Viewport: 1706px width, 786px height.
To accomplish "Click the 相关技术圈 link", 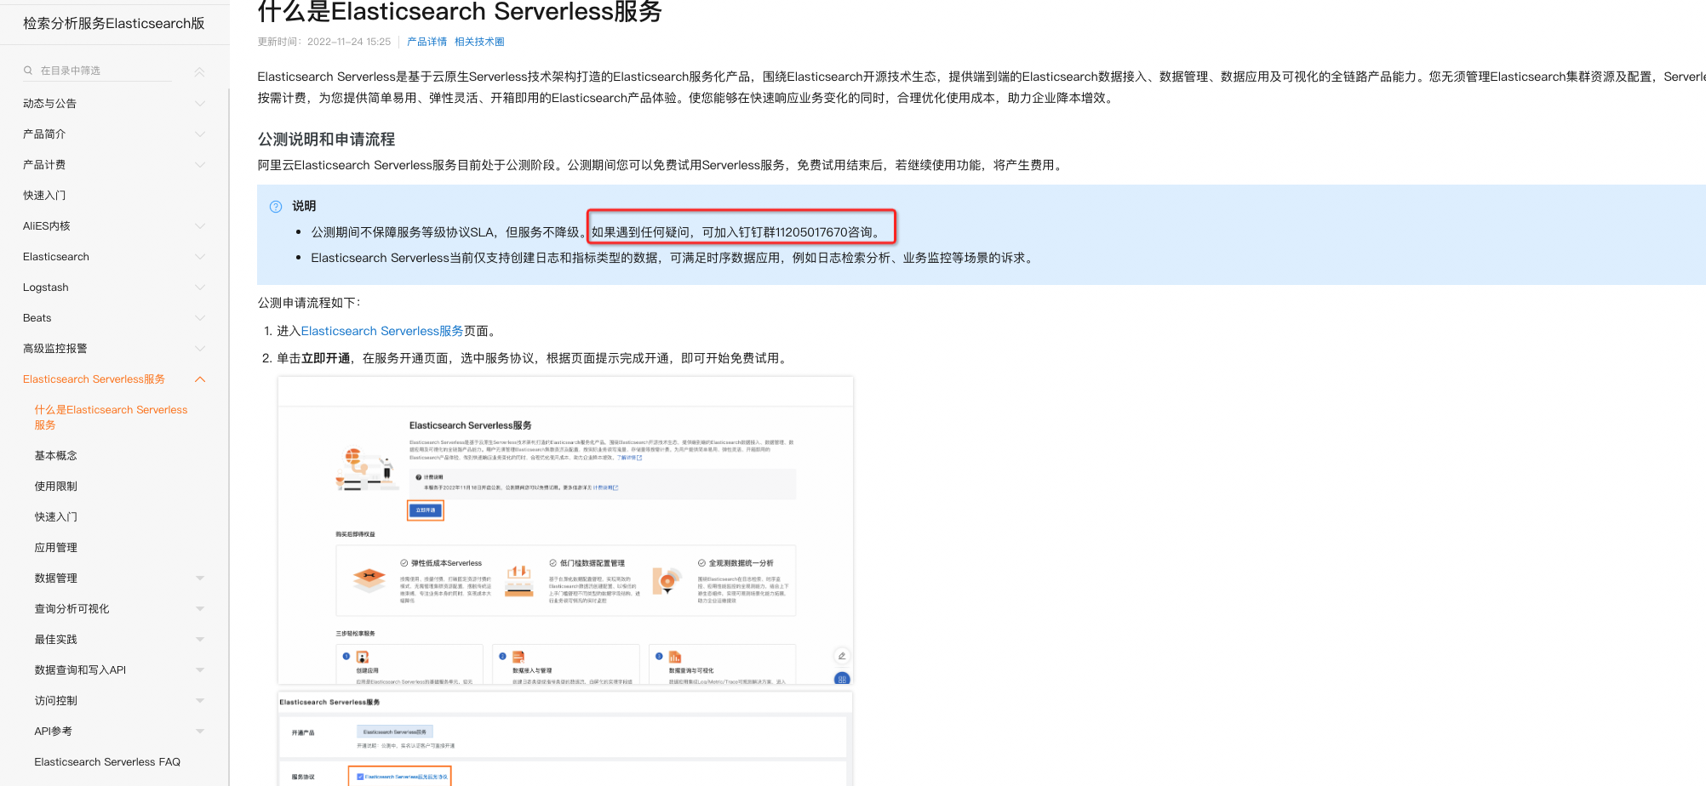I will click(x=479, y=42).
